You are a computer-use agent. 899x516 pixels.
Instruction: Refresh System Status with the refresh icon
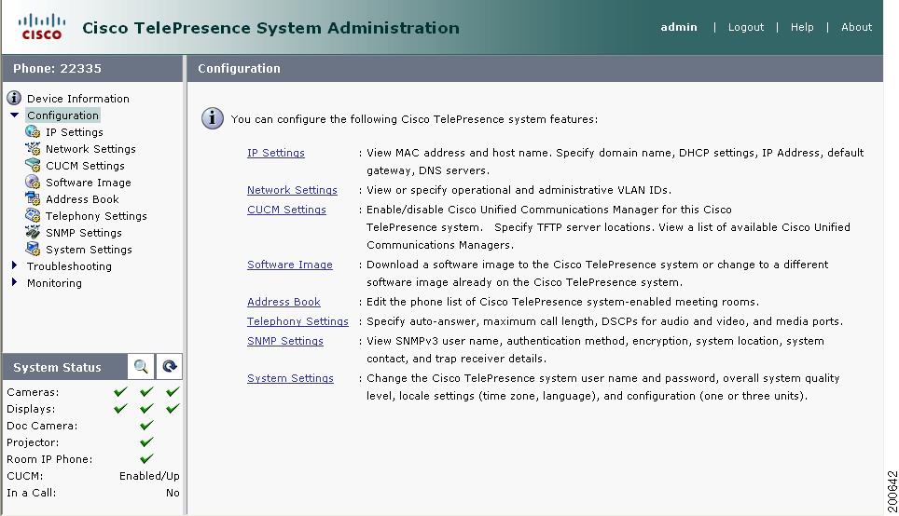coord(169,367)
